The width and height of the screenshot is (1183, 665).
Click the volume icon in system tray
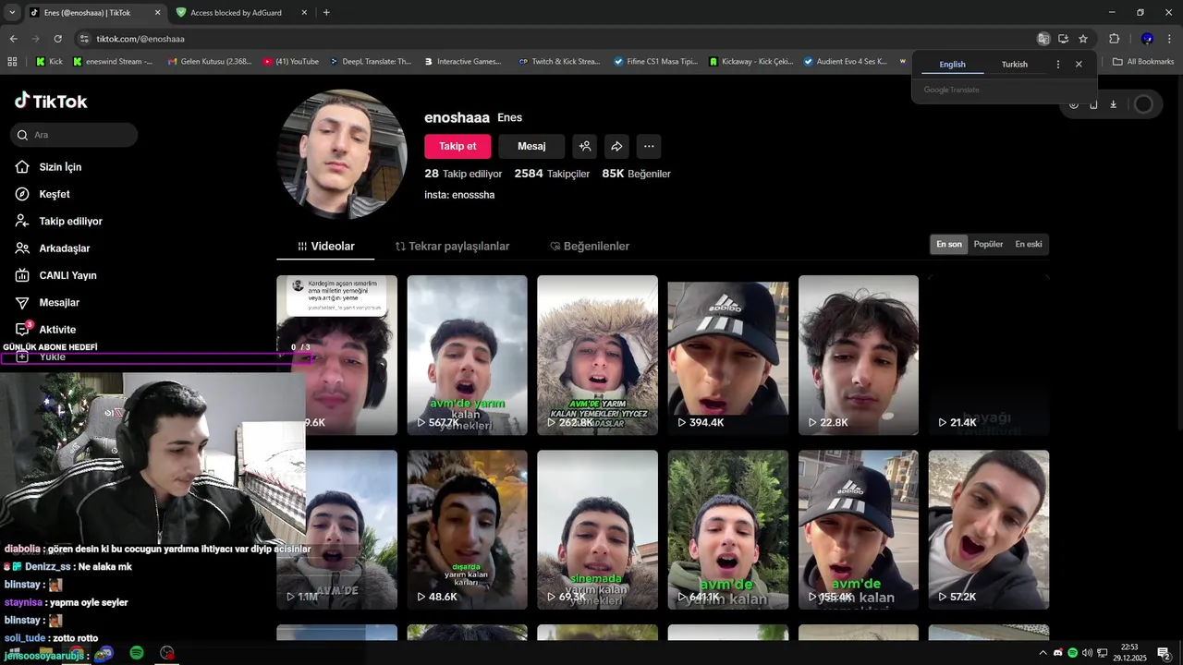coord(1087,653)
